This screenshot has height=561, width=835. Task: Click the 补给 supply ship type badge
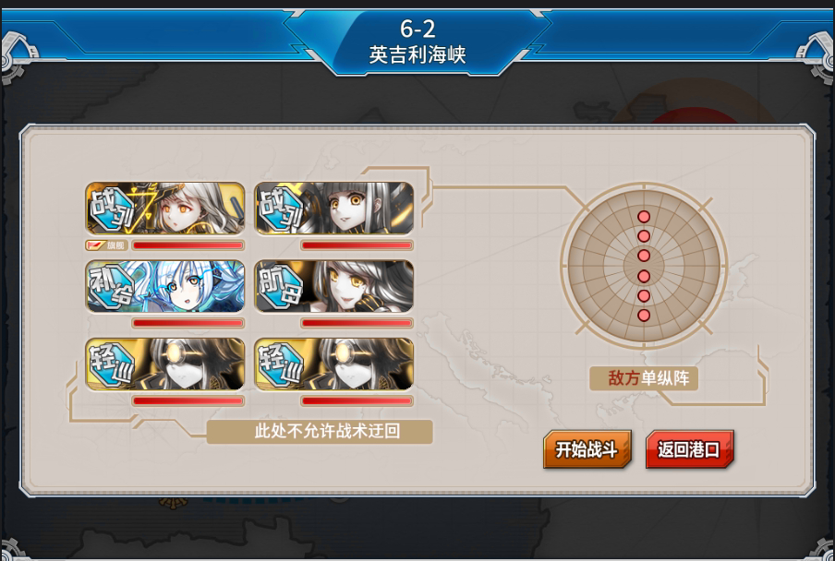(111, 287)
